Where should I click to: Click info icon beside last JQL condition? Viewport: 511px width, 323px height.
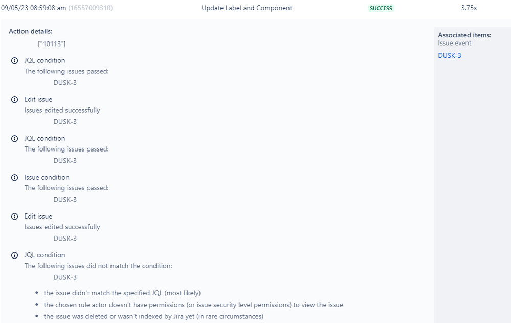pos(15,255)
